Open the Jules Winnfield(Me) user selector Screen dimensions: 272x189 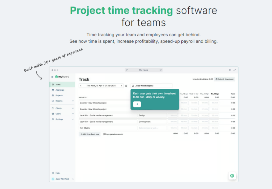coord(151,86)
